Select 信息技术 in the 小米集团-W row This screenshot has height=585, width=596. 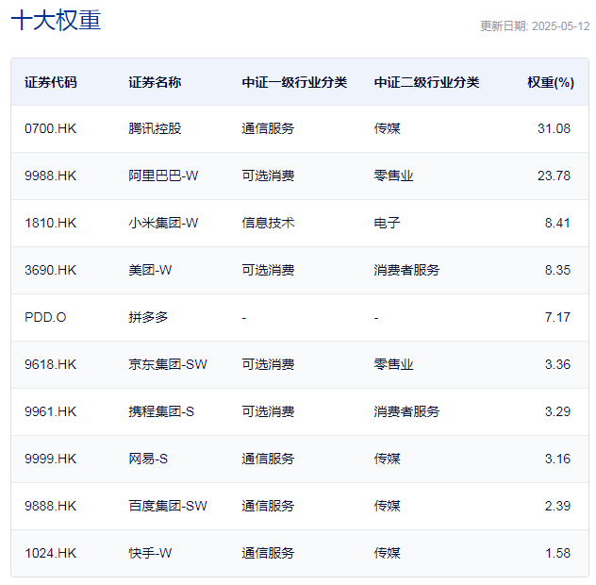click(x=268, y=223)
